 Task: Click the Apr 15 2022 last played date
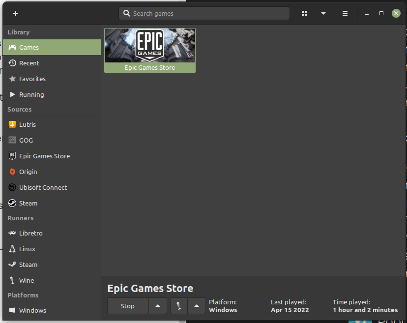[x=290, y=310]
